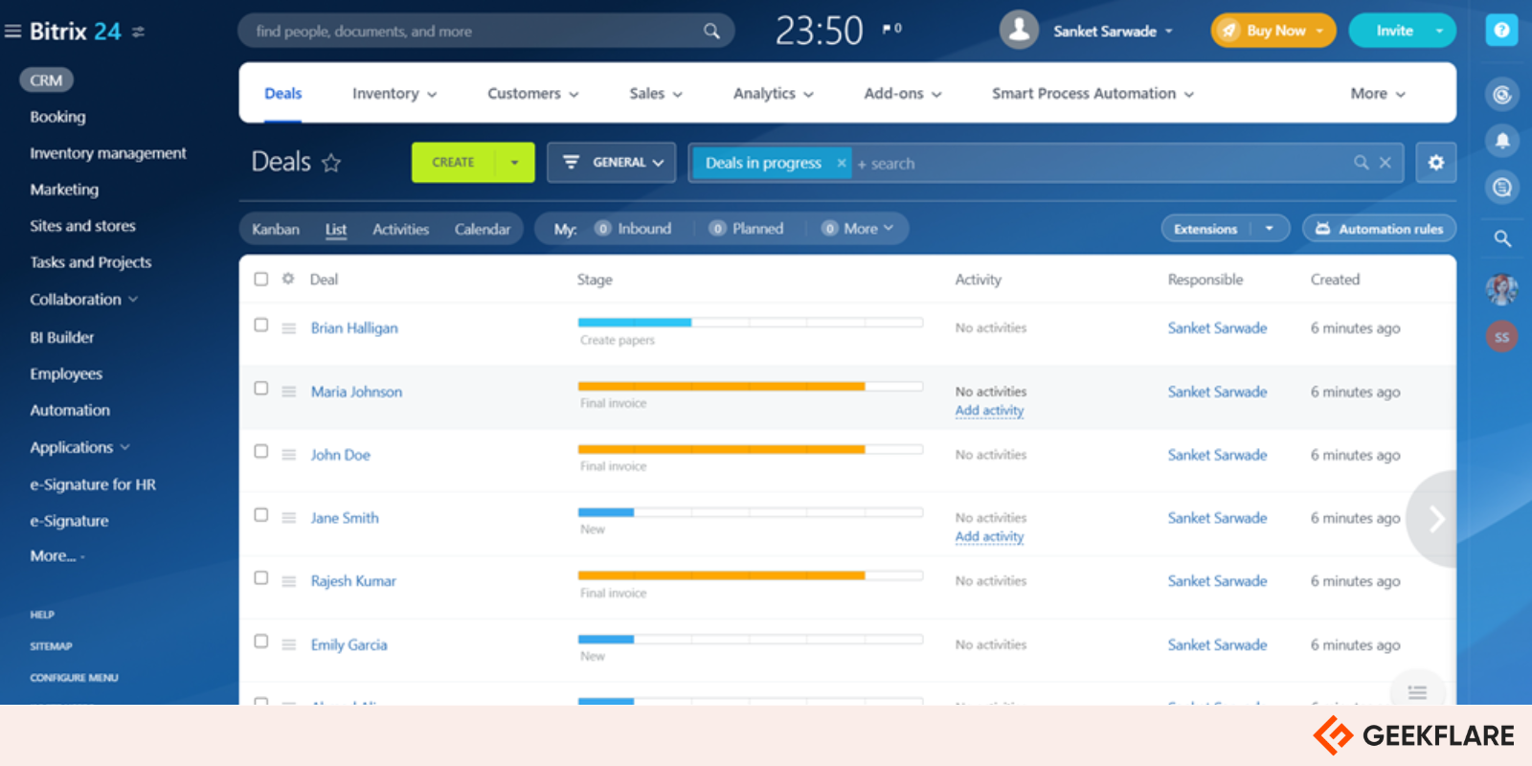Open the notifications bell icon
Viewport: 1532px width, 766px height.
1502,141
